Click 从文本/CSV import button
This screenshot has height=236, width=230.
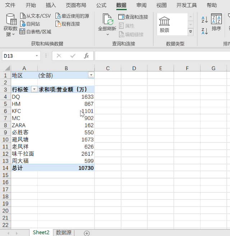[36, 16]
